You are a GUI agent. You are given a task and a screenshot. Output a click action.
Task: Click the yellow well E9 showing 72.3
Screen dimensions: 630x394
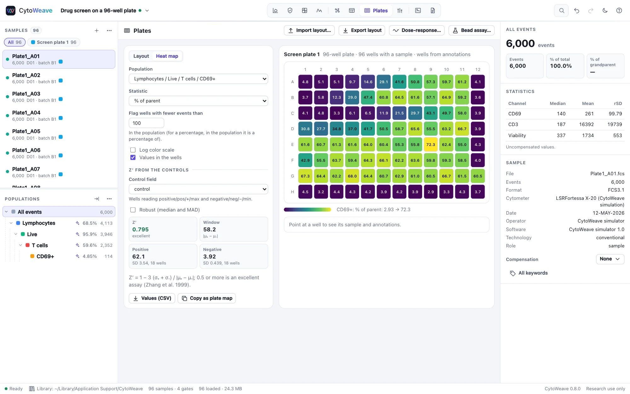coord(431,145)
